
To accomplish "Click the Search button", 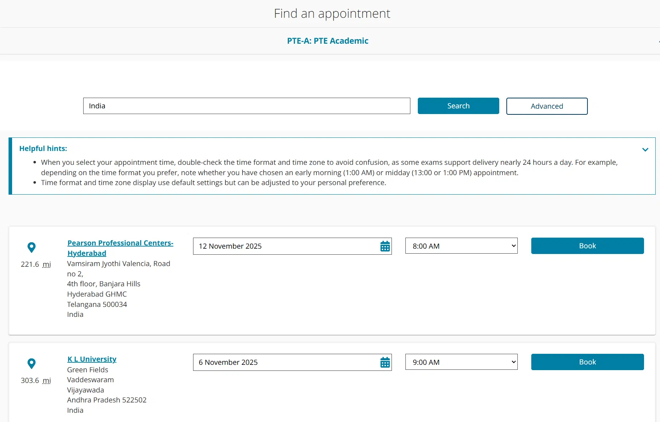I will (x=458, y=105).
